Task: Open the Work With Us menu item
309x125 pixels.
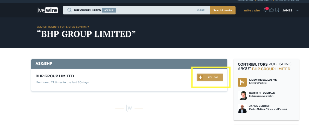Action: click(x=264, y=1)
